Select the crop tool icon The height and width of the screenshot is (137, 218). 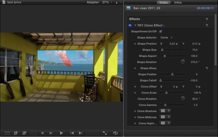point(16,133)
